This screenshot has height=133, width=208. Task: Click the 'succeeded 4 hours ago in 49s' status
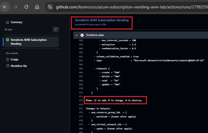pyautogui.click(x=90, y=25)
